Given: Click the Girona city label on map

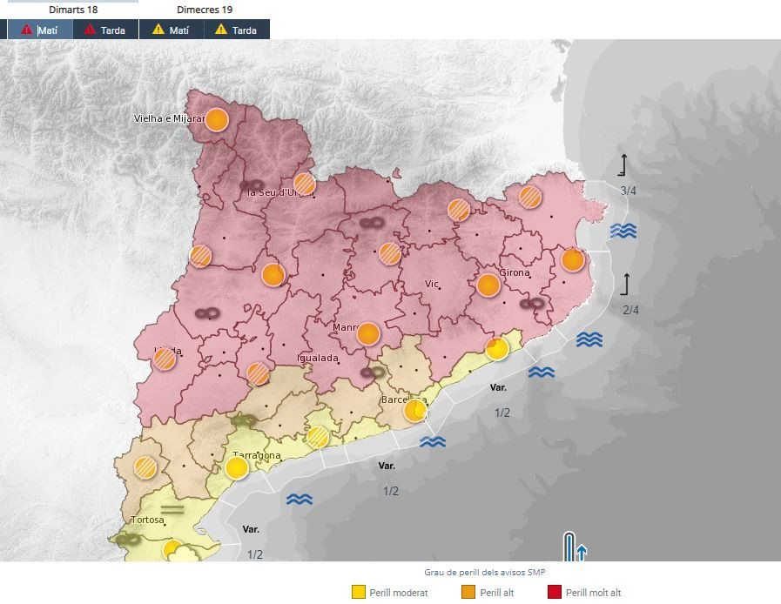Looking at the screenshot, I should [x=515, y=272].
